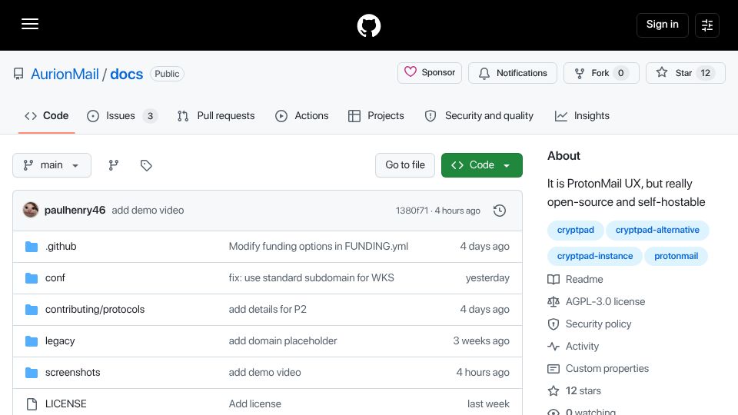Open commit 'fix: use standard subdomain for WKS'
The image size is (738, 415).
click(x=311, y=278)
